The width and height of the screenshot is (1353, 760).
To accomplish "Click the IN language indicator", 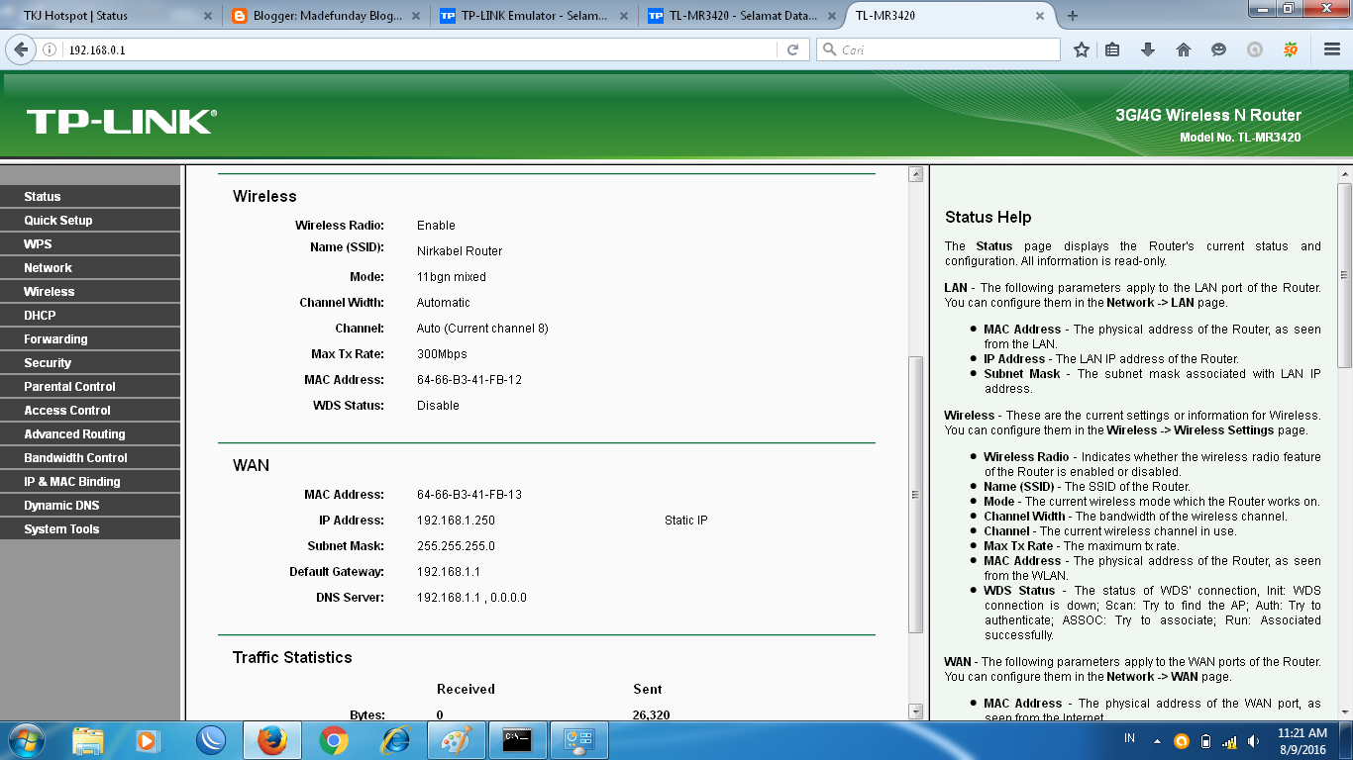I will 1129,739.
